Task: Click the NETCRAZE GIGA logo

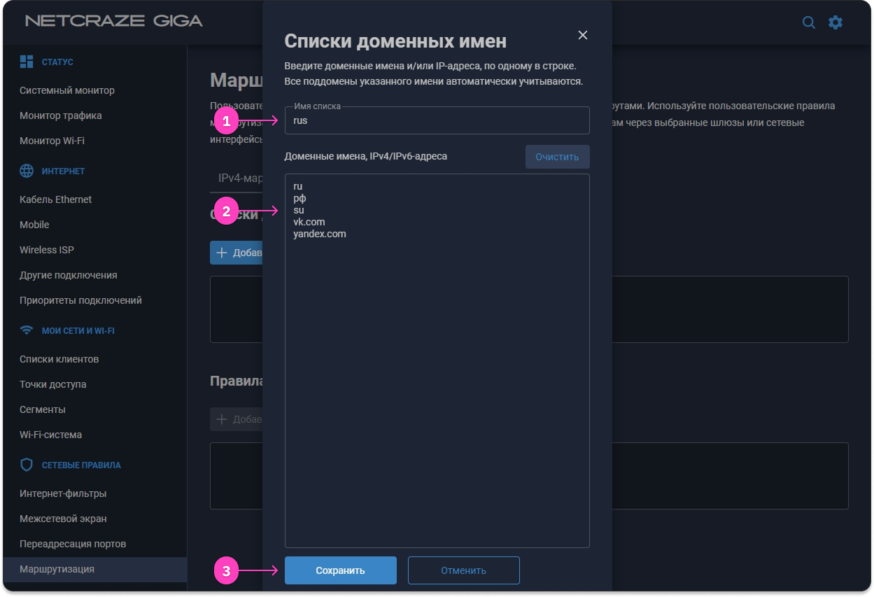Action: click(114, 21)
